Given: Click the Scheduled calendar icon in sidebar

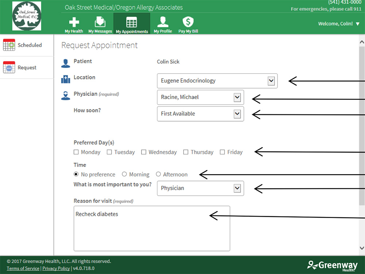Looking at the screenshot, I should coord(9,45).
